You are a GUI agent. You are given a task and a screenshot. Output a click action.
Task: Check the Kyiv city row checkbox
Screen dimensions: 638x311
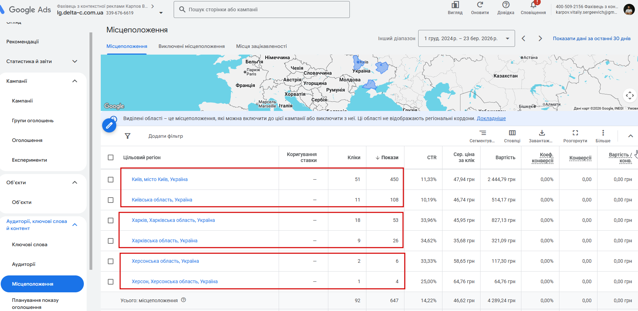click(x=111, y=180)
